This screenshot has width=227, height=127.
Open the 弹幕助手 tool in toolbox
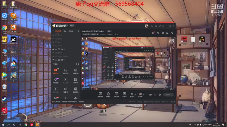click(x=56, y=71)
